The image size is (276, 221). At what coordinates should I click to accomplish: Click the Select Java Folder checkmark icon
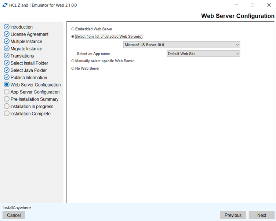coord(7,70)
